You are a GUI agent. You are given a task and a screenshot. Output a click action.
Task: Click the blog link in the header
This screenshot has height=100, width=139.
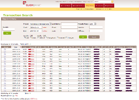(84, 2)
